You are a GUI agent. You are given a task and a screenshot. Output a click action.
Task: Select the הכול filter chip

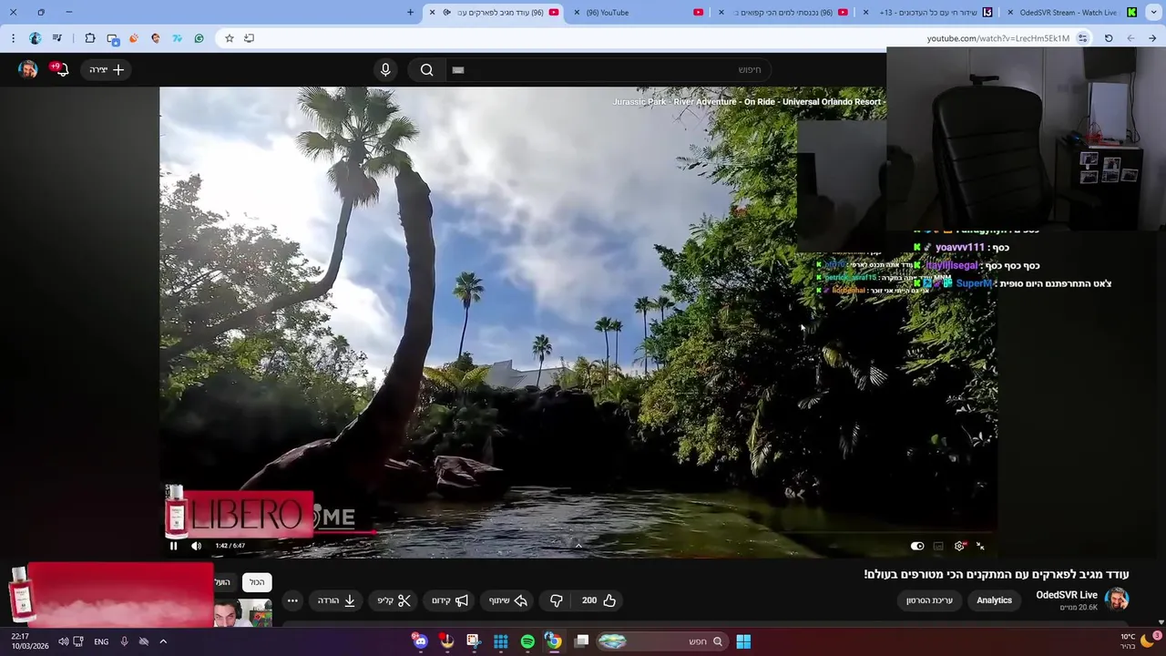(x=258, y=582)
